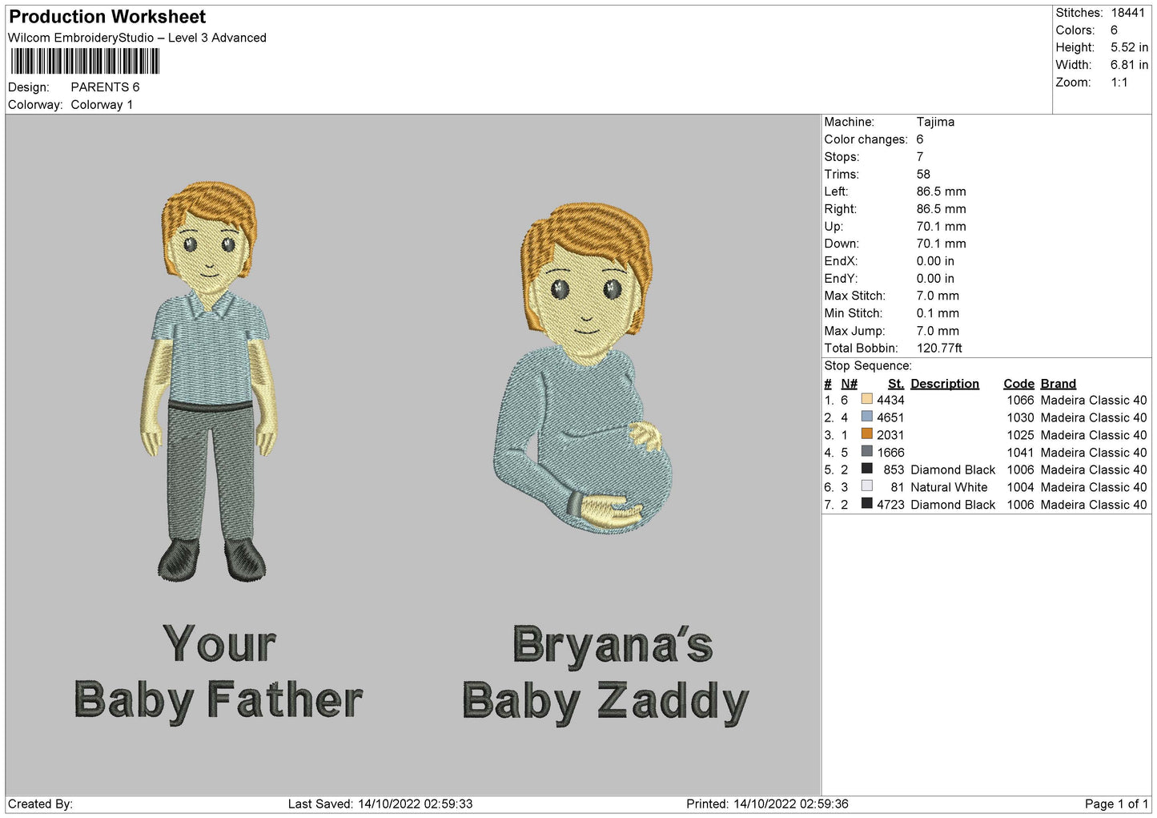Click the stitch count 18441
Image resolution: width=1157 pixels, height=818 pixels.
tap(1128, 13)
